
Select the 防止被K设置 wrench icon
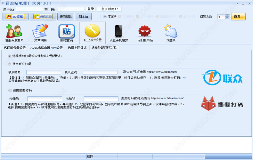click(93, 33)
